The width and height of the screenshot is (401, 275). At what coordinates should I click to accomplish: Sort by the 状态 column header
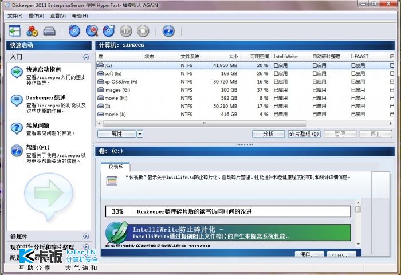coord(160,57)
